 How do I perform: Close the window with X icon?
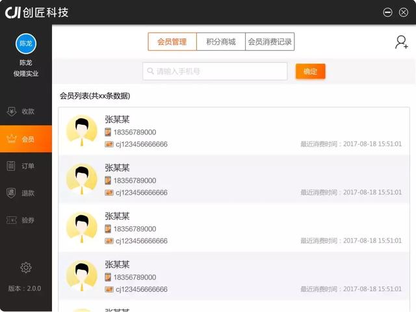(x=404, y=12)
